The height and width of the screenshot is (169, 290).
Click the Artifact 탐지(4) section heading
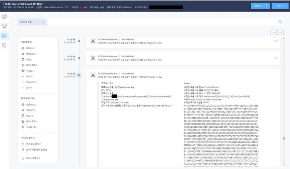(28, 138)
